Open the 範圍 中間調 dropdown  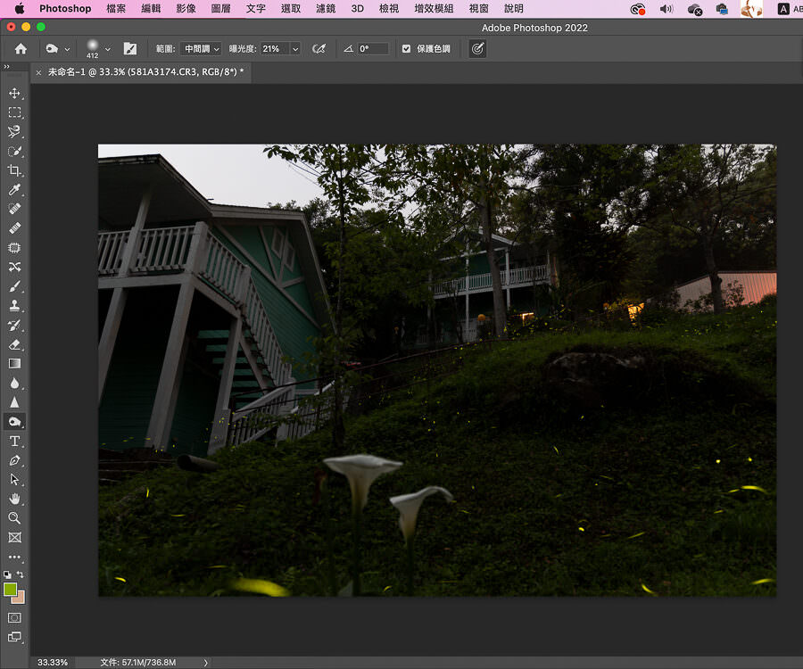(x=201, y=49)
